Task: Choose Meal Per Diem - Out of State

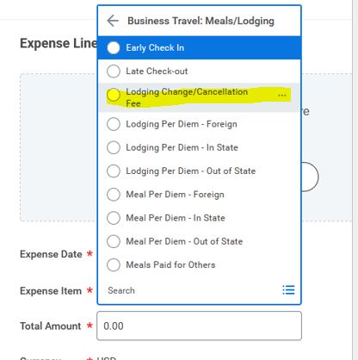Action: [x=199, y=241]
